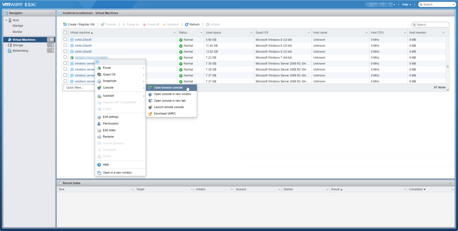This screenshot has height=231, width=458.
Task: Open the Help dropdown in top bar
Action: (406, 5)
